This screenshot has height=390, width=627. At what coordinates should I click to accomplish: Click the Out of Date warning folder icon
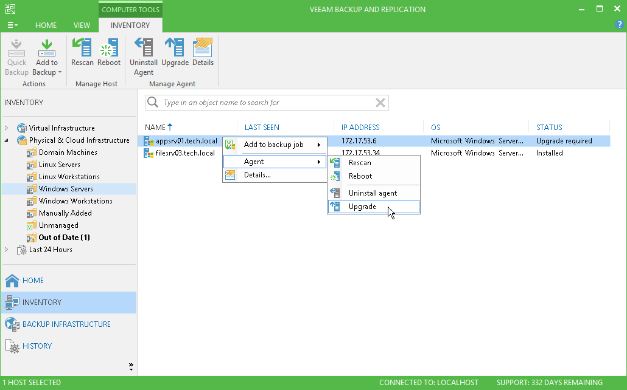tap(31, 238)
